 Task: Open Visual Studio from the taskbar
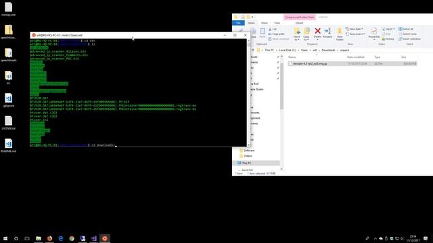tap(93, 238)
